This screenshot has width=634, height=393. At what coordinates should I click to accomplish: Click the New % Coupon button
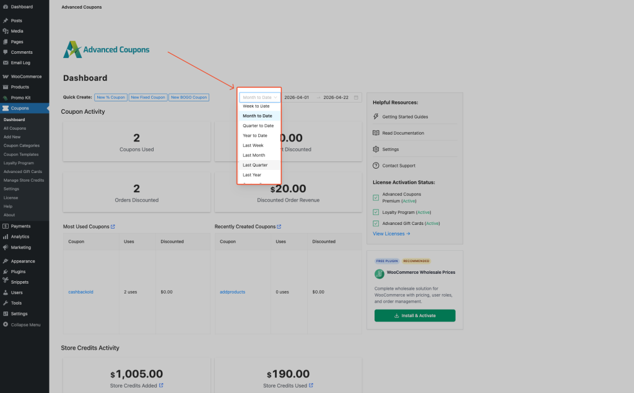tap(111, 97)
